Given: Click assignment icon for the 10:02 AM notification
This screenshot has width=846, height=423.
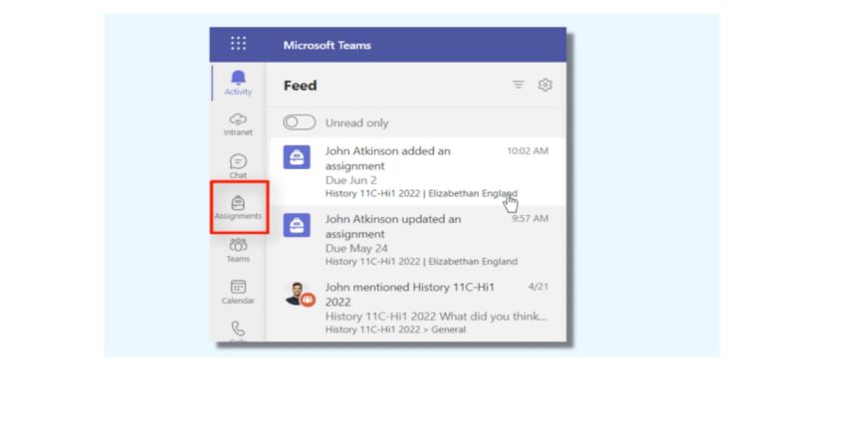Looking at the screenshot, I should pyautogui.click(x=297, y=157).
